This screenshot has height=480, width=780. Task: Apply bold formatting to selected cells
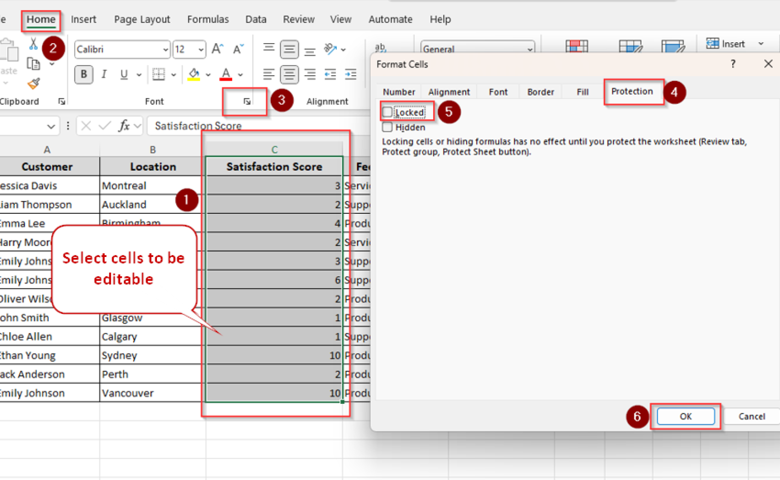click(x=83, y=75)
